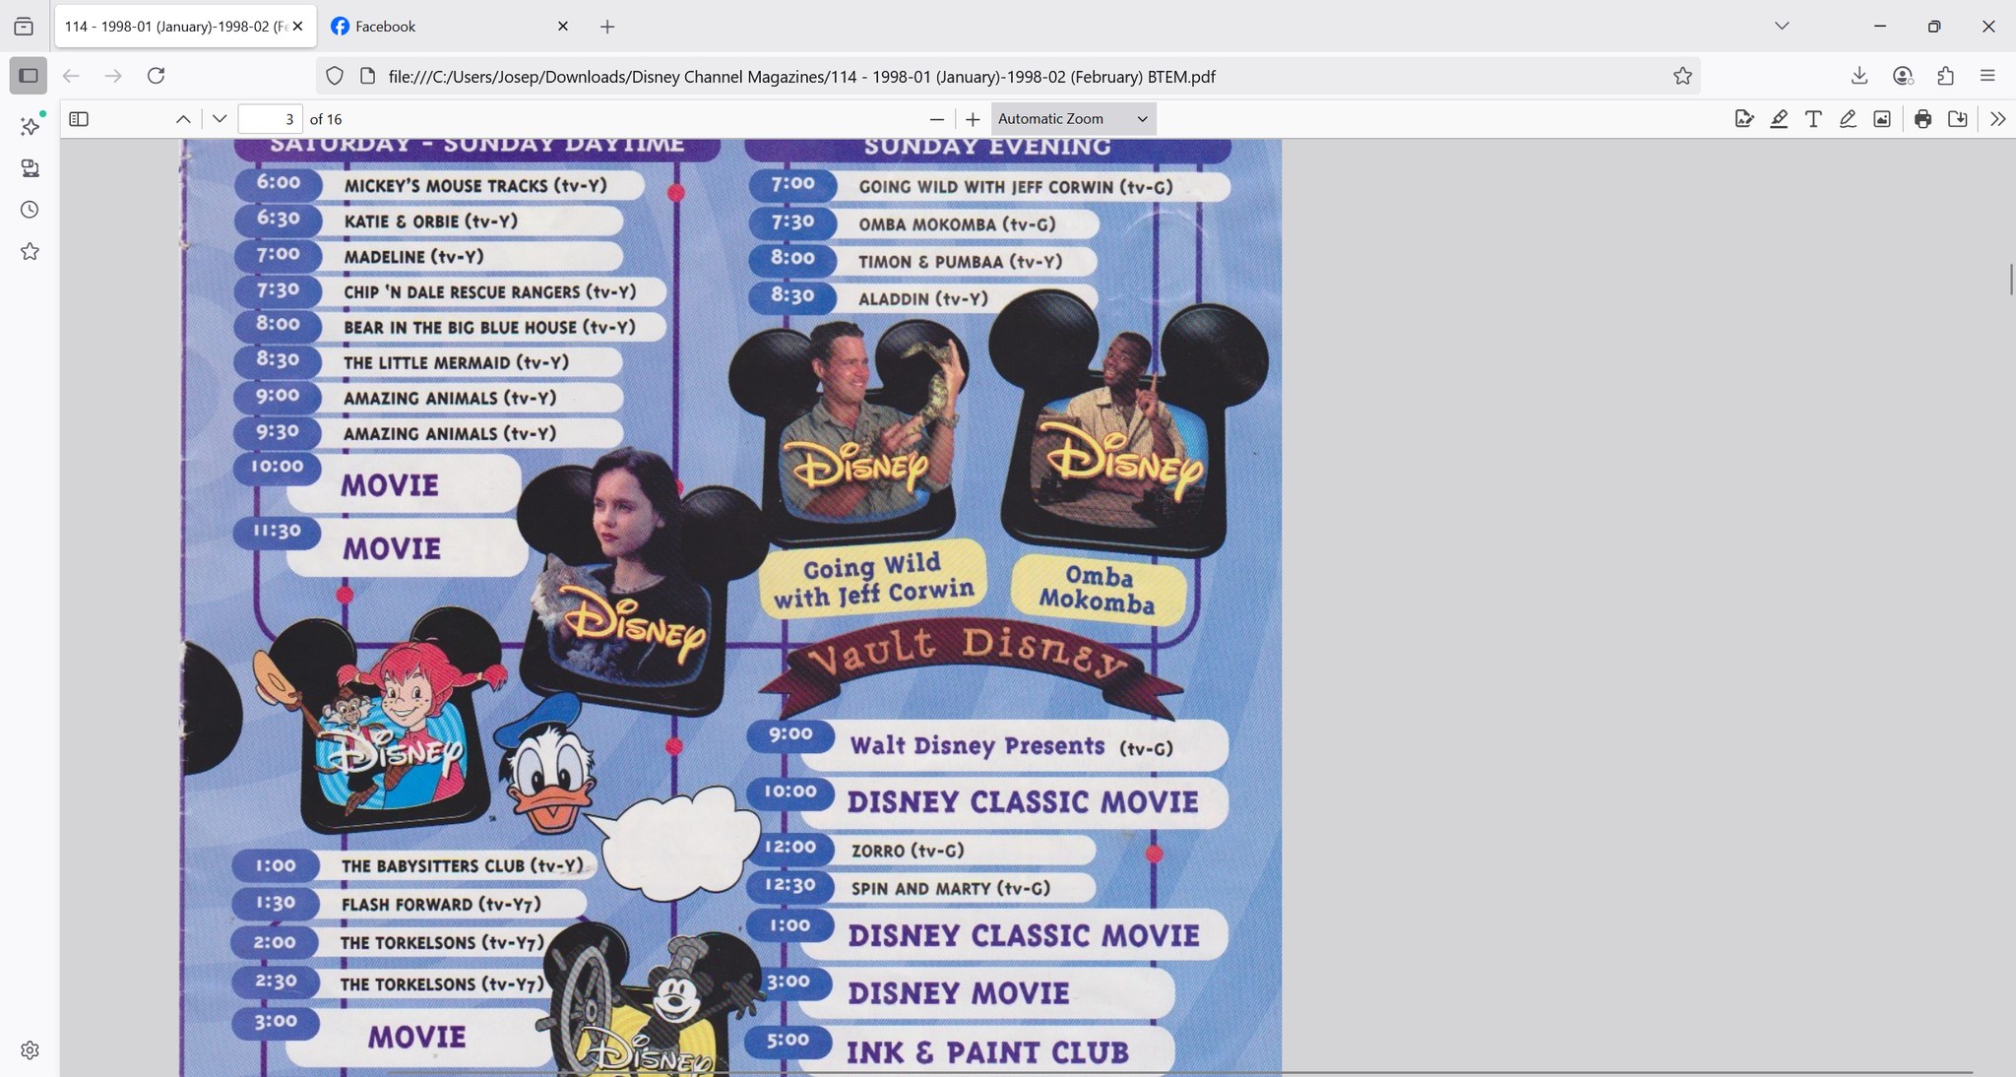Go forward one page
The width and height of the screenshot is (2016, 1077).
[113, 76]
